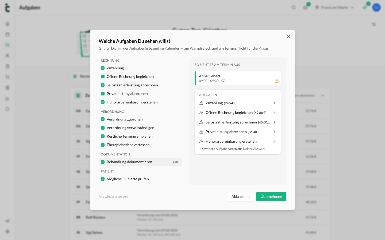The height and width of the screenshot is (240, 385).
Task: Go to the home icon in the left sidebar
Action: point(7,24)
